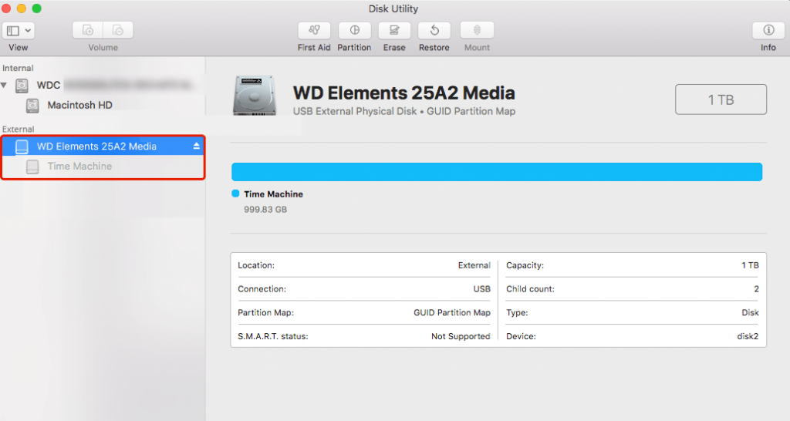790x421 pixels.
Task: Click the WDC internal drive icon
Action: 22,85
